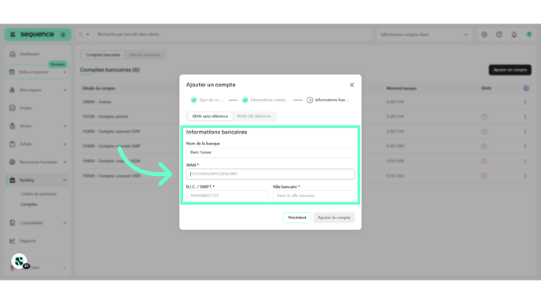541x304 pixels.
Task: Focus the IBAN input field
Action: tap(270, 174)
